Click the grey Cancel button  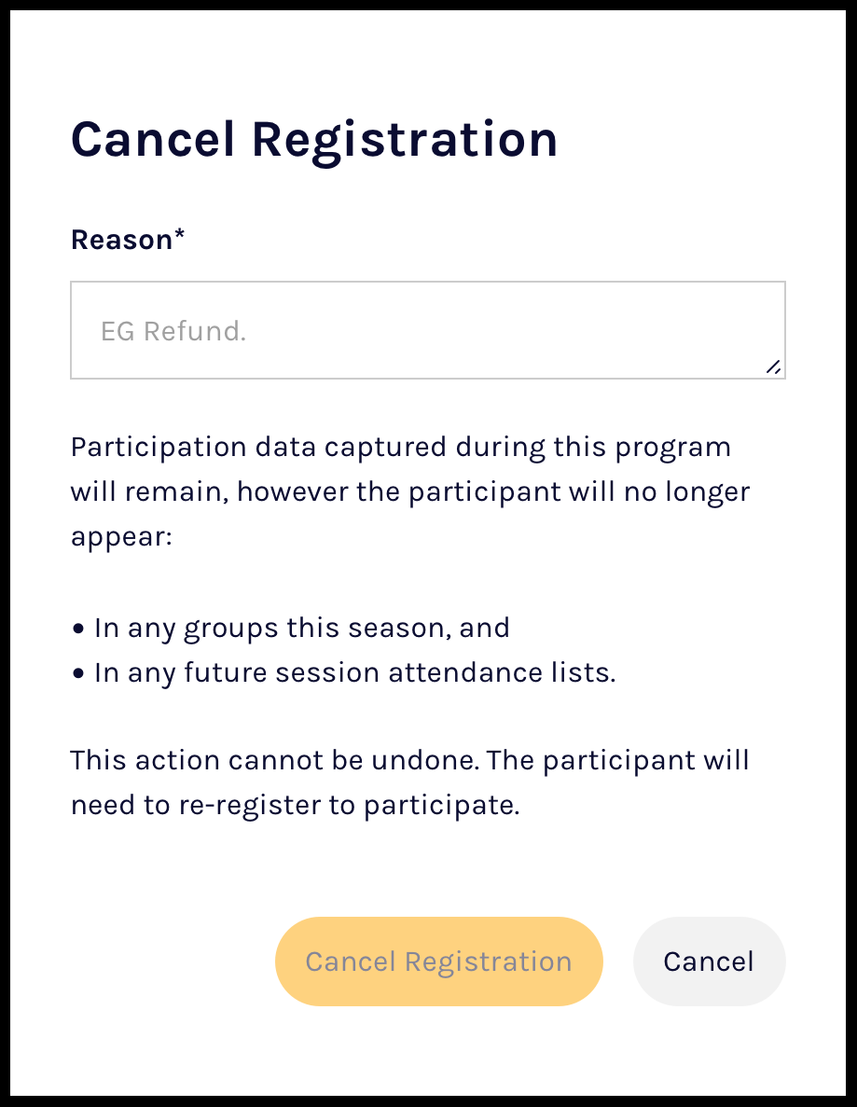click(x=709, y=962)
